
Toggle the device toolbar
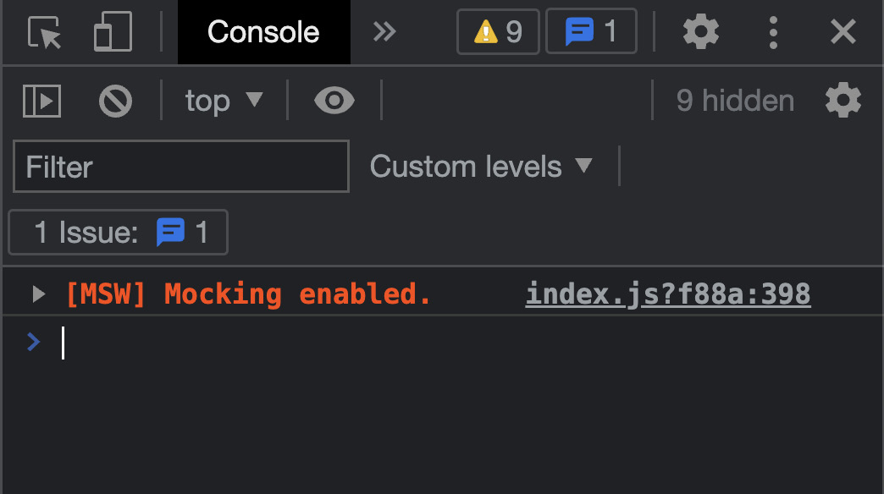click(x=113, y=32)
